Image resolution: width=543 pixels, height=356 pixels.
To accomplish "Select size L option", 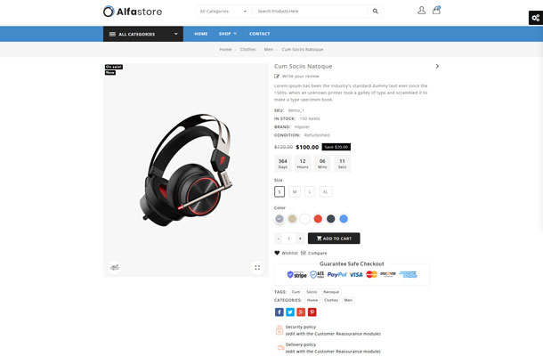I will coord(310,191).
